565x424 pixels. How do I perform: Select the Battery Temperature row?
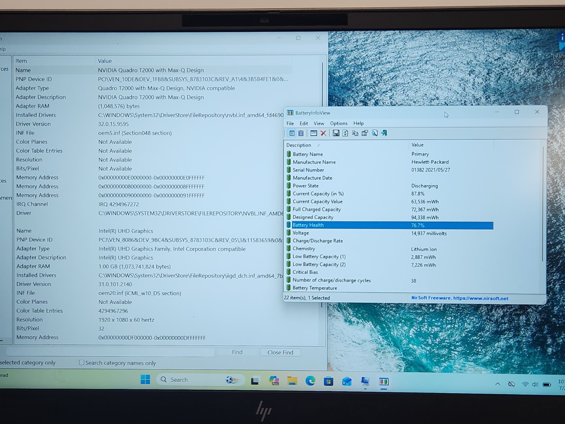tap(389, 288)
